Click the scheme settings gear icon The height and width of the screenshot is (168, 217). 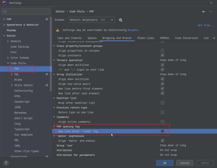pyautogui.click(x=120, y=20)
